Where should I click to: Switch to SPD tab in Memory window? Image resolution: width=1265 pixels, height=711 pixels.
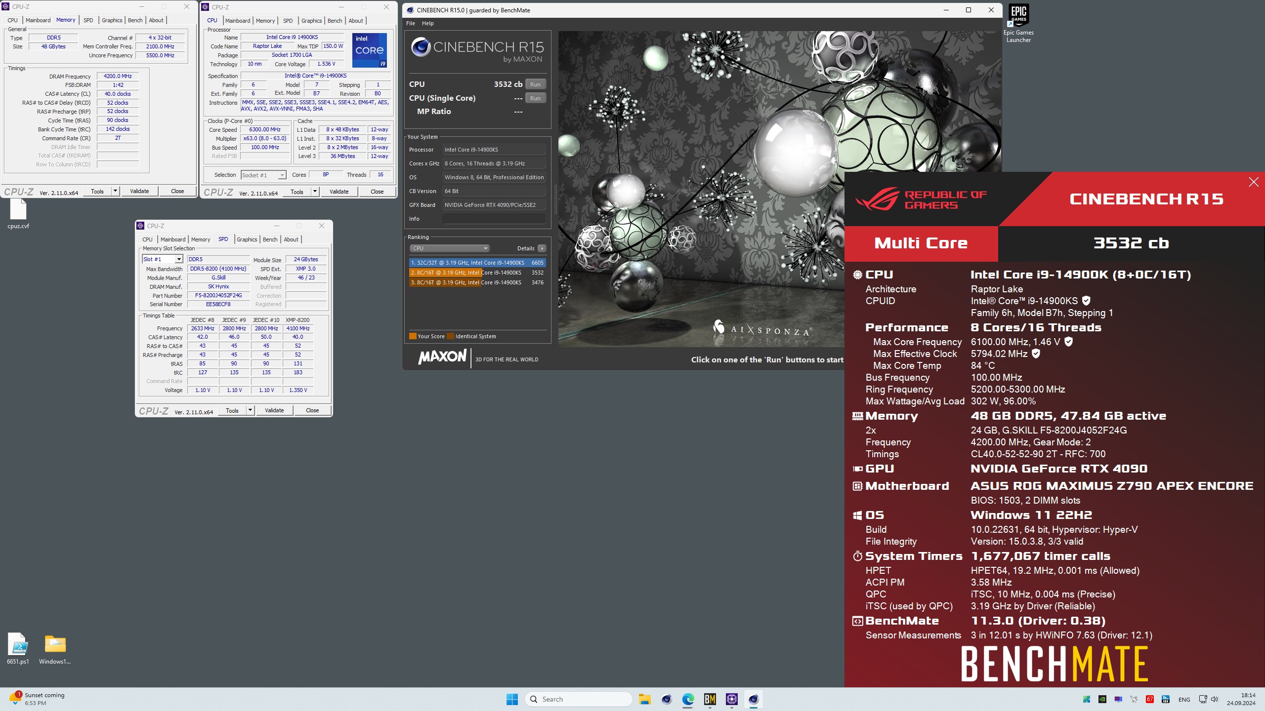(88, 20)
